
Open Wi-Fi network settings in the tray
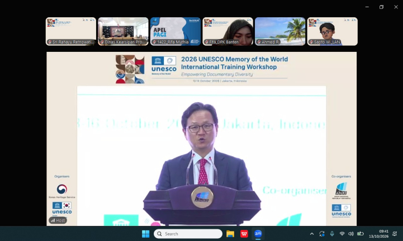click(x=342, y=234)
